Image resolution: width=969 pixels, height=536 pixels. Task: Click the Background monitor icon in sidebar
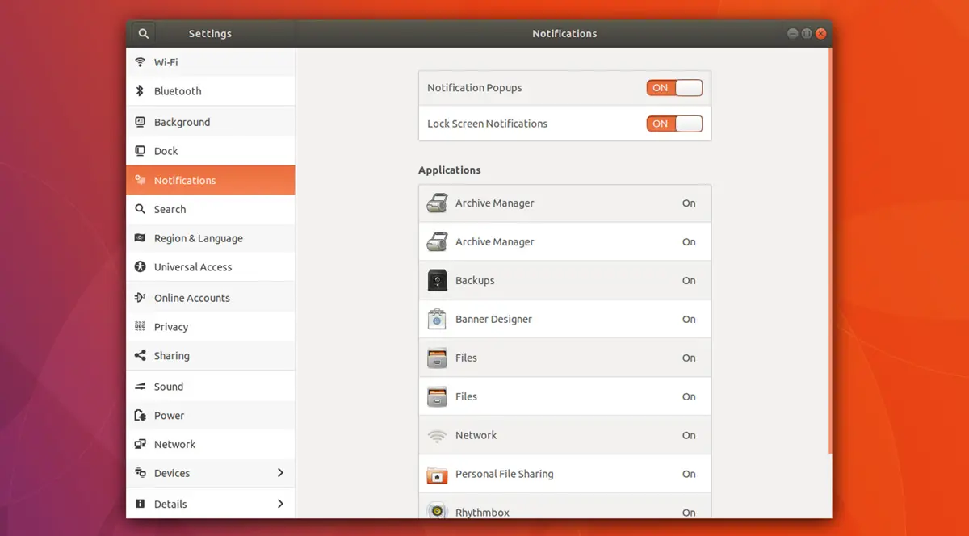point(140,122)
